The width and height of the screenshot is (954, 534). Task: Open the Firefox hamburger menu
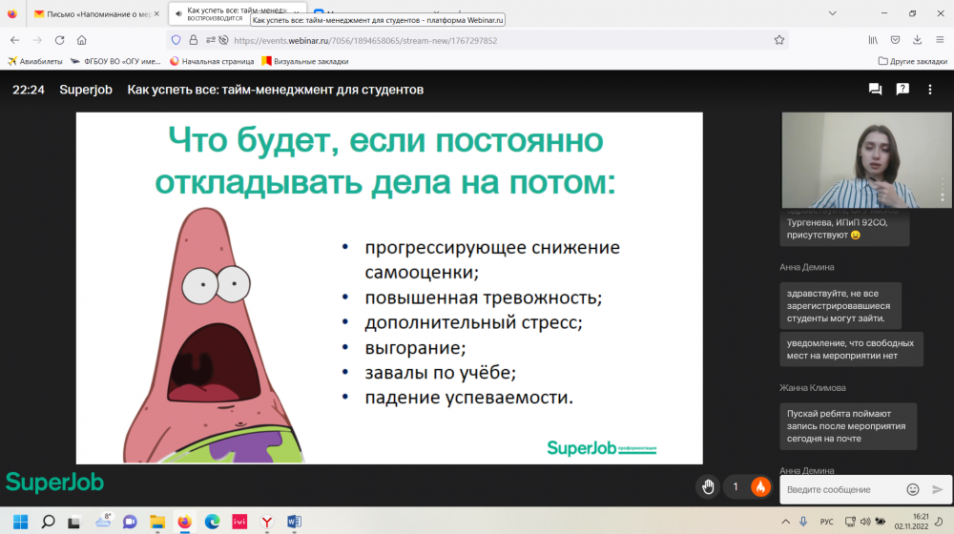pyautogui.click(x=940, y=40)
